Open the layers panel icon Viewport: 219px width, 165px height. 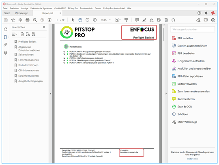pos(5,53)
